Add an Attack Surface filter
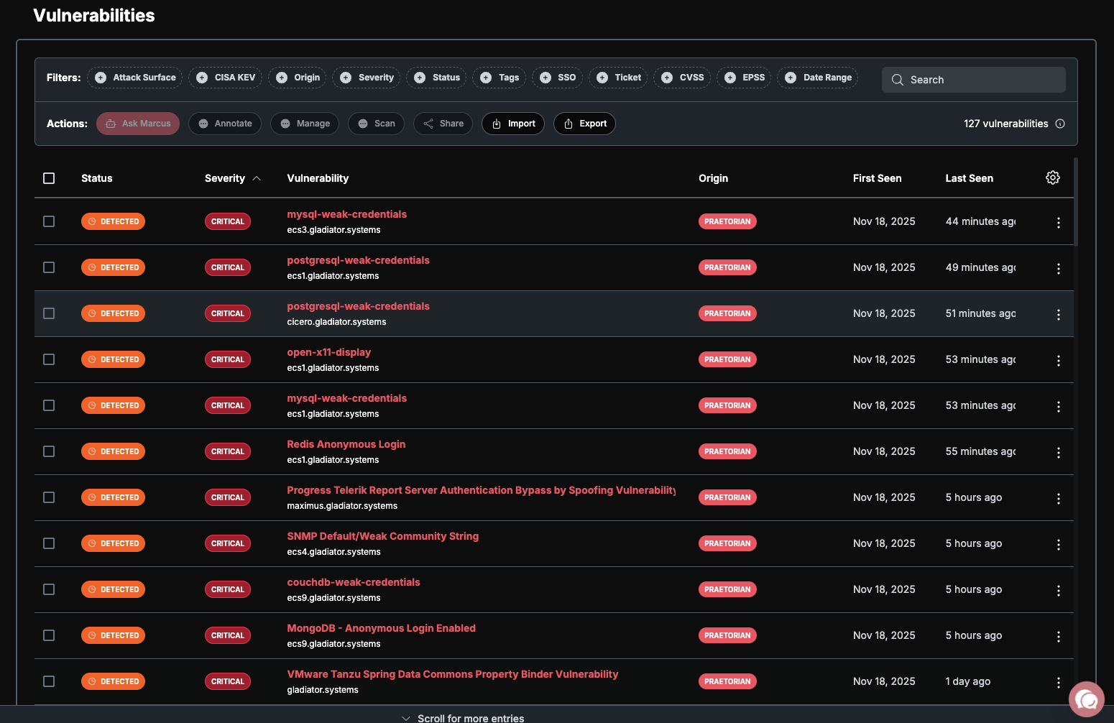Viewport: 1114px width, 723px height. (135, 78)
